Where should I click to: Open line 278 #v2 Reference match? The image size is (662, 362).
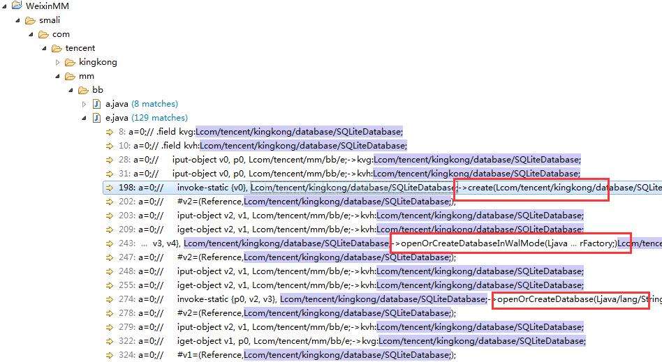(x=287, y=313)
